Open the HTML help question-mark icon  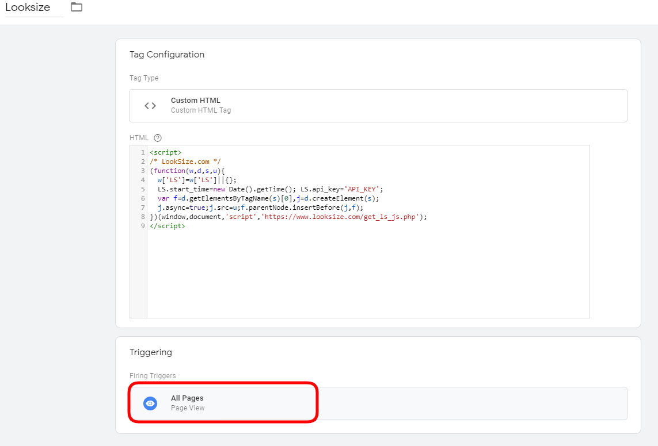pos(158,138)
